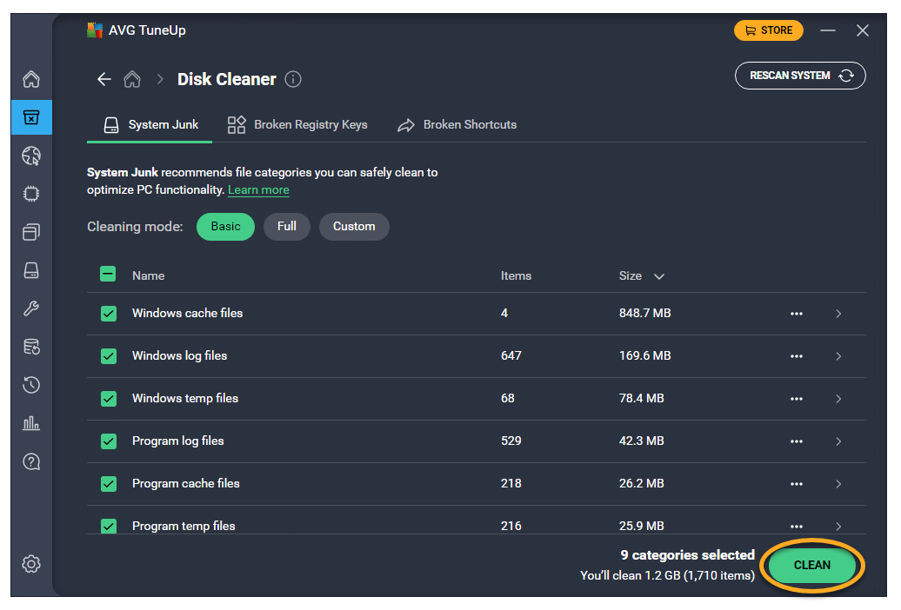Open more options for Program cache files
The height and width of the screenshot is (610, 901).
pos(796,484)
